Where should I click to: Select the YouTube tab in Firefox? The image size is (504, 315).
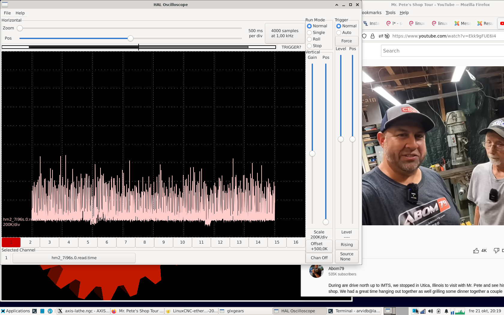501,23
